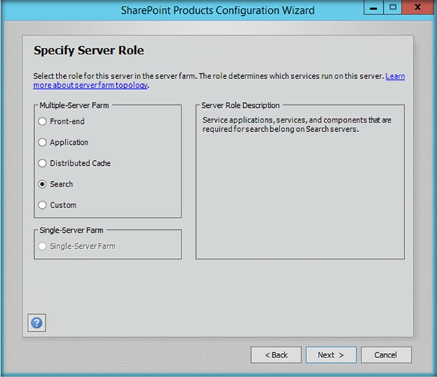Click the Custom label text

63,205
